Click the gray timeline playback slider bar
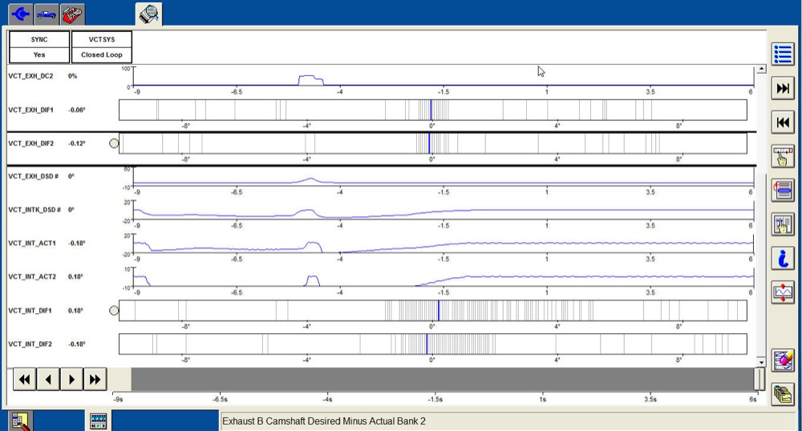 441,379
